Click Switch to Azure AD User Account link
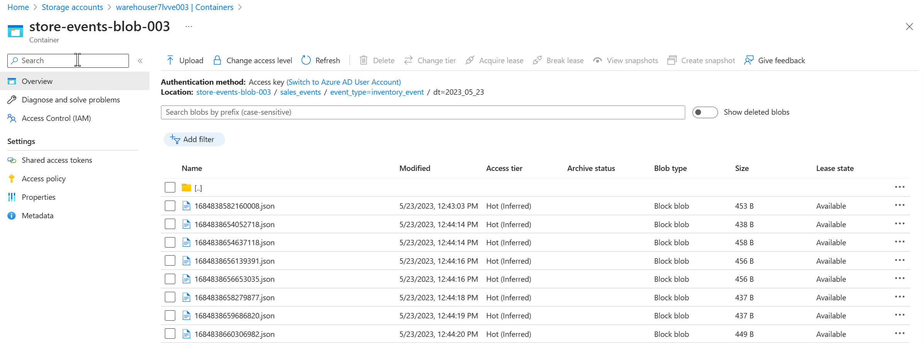The height and width of the screenshot is (343, 923). 344,82
